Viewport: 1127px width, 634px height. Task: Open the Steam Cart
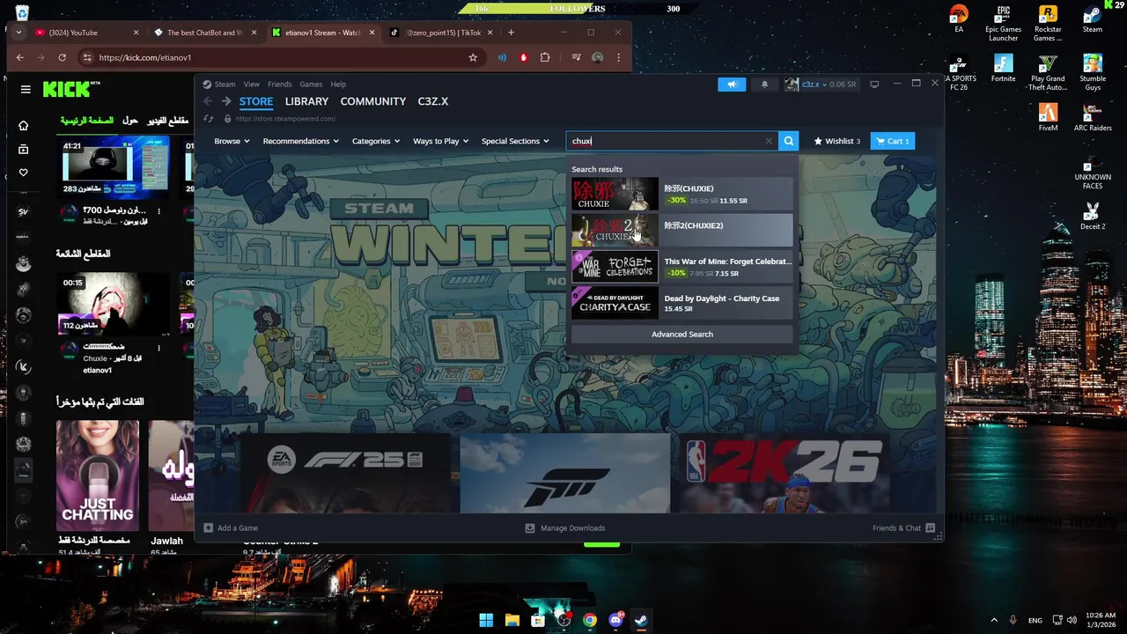click(x=893, y=141)
